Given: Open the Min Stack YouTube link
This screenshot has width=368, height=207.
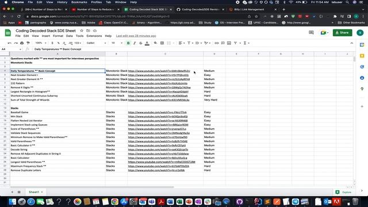Looking at the screenshot, I should click(158, 116).
